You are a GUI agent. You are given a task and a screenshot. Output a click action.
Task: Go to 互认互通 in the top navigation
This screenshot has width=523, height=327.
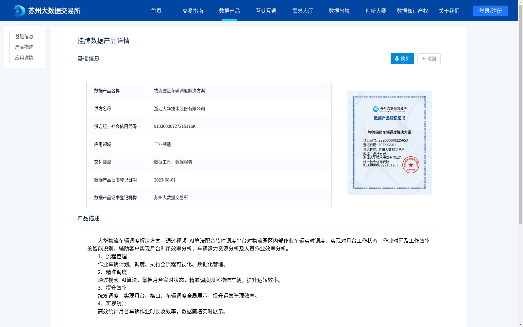tap(266, 11)
